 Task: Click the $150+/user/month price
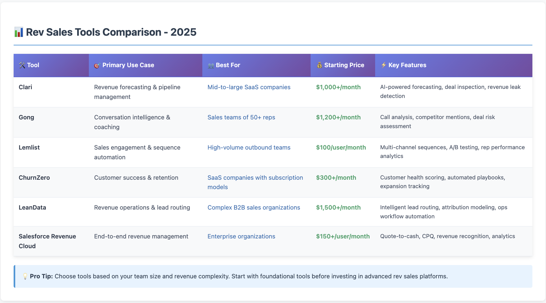pyautogui.click(x=343, y=236)
